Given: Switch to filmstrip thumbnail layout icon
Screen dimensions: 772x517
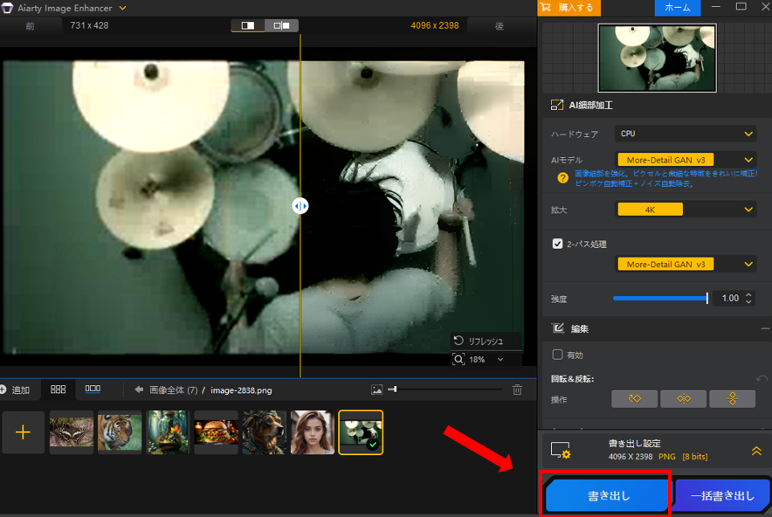Looking at the screenshot, I should pos(93,389).
